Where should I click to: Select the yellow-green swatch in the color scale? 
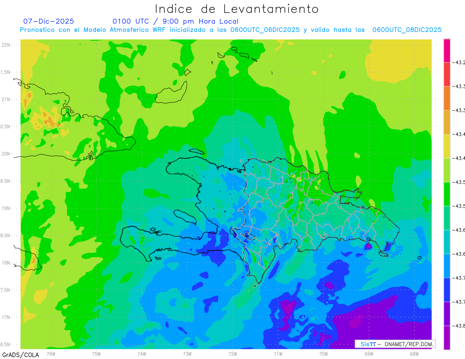(x=447, y=170)
